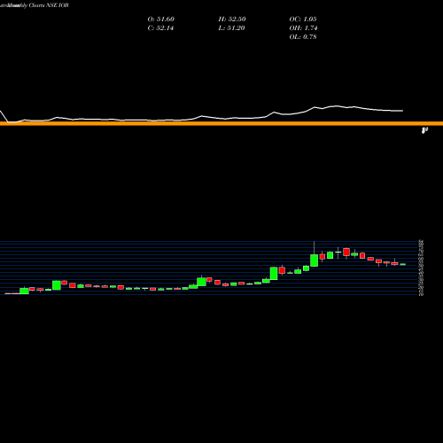Click the orange horizontal baseline

(221, 123)
